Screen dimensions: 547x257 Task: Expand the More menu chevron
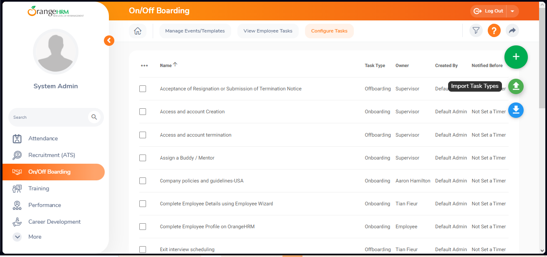coord(17,237)
